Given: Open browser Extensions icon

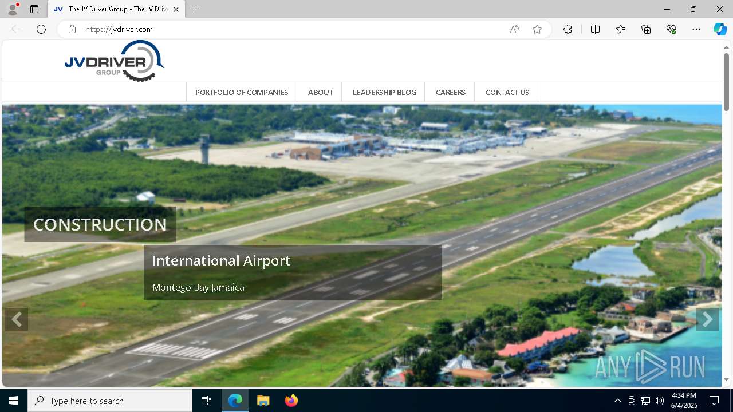Looking at the screenshot, I should point(568,29).
